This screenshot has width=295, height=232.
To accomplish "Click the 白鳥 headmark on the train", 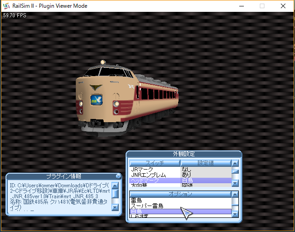I will (x=96, y=100).
